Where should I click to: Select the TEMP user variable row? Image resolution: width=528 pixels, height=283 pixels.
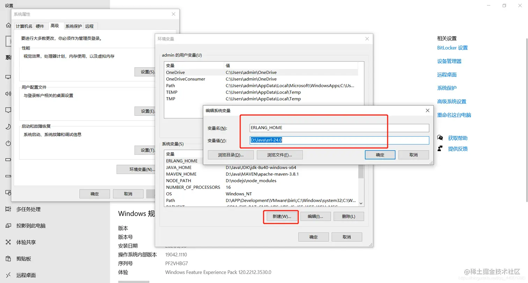coord(261,92)
